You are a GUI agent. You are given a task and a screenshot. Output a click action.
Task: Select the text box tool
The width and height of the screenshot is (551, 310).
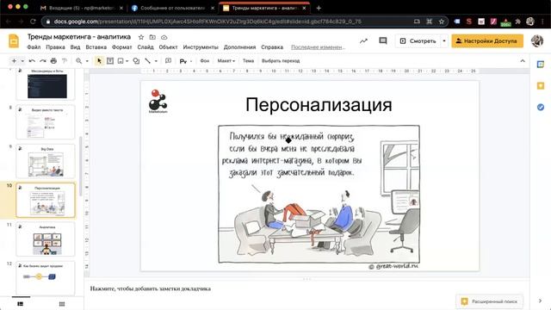click(x=110, y=61)
